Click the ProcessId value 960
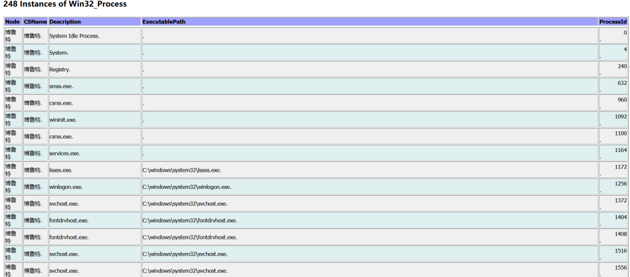Image resolution: width=630 pixels, height=277 pixels. pos(622,100)
